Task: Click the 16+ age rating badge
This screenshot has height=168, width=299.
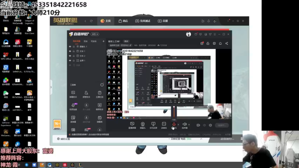Action: pos(57,125)
